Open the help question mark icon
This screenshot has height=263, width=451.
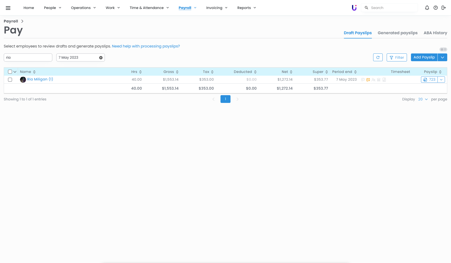(435, 8)
